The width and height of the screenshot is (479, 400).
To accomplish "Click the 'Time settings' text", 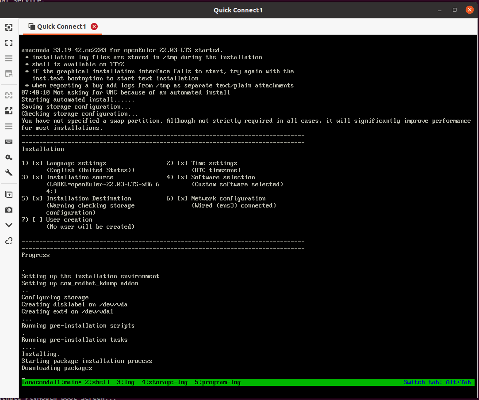I will click(x=214, y=163).
